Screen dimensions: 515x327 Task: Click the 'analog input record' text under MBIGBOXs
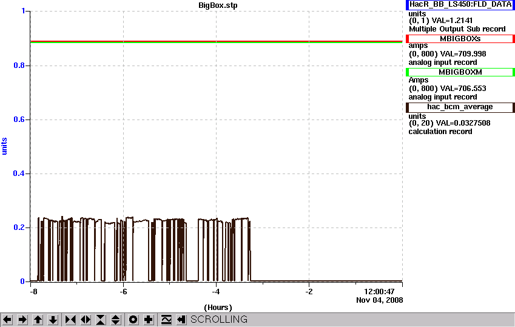pyautogui.click(x=443, y=62)
